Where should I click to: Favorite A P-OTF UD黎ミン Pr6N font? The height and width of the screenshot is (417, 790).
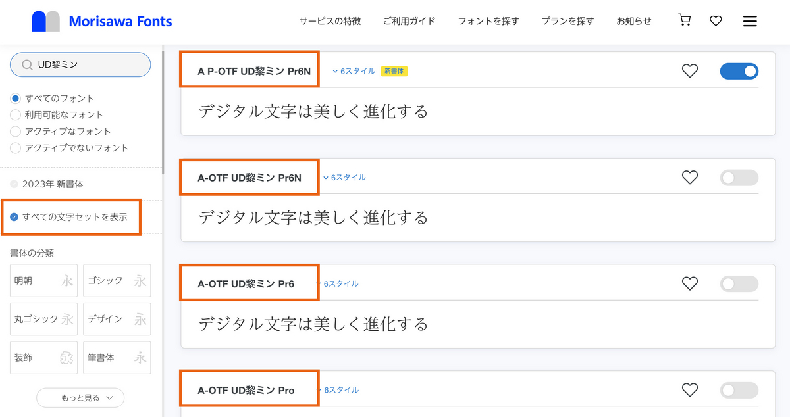pos(689,71)
